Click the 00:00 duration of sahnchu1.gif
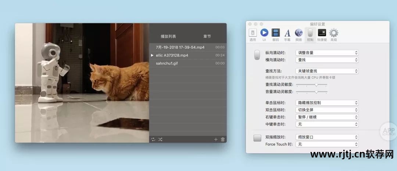This screenshot has height=171, width=397. tap(220, 63)
